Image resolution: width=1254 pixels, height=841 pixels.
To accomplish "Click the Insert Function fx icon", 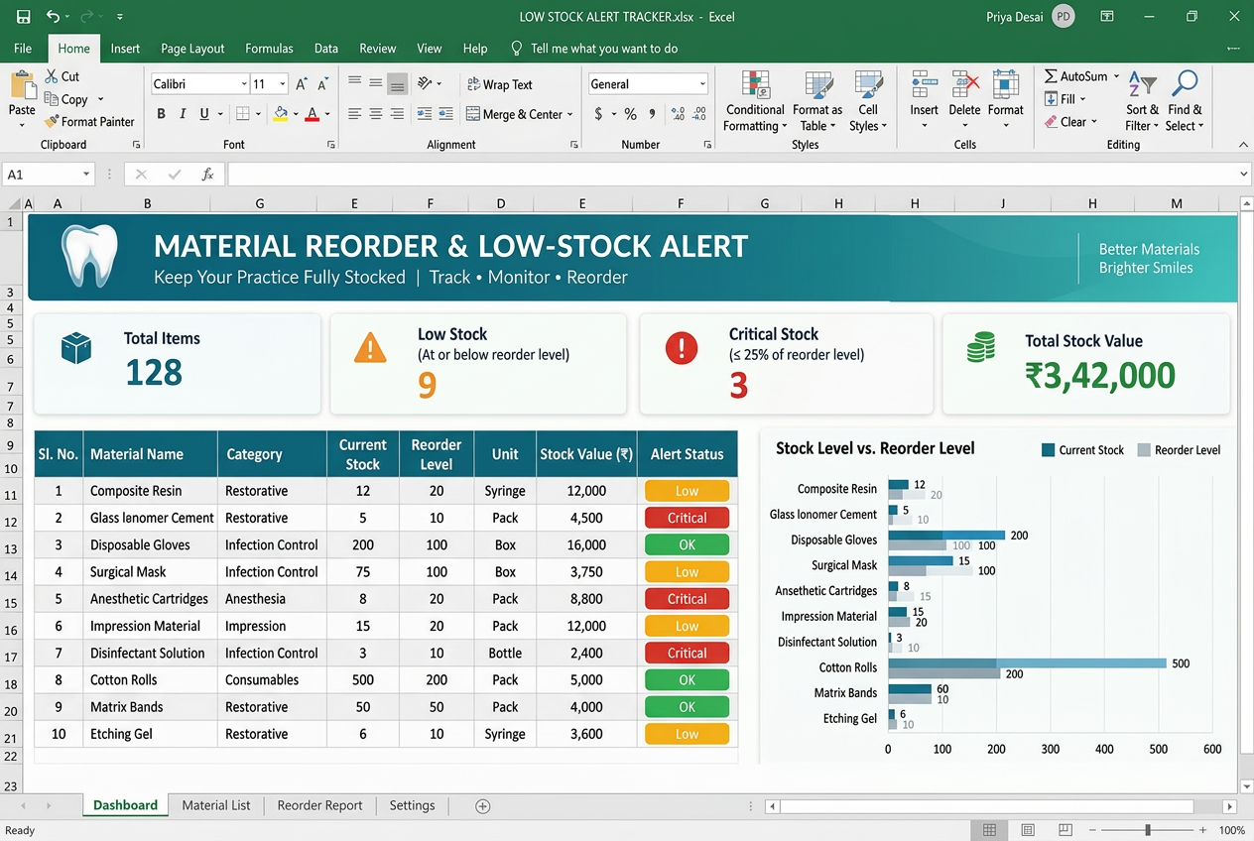I will (207, 175).
